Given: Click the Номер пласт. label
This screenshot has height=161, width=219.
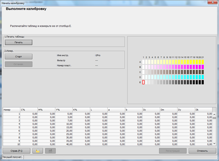Looking at the screenshot, I should pos(64,66).
